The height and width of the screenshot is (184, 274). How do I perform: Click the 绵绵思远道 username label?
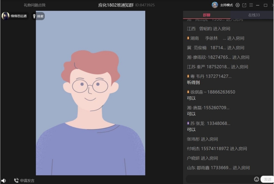coord(19,16)
